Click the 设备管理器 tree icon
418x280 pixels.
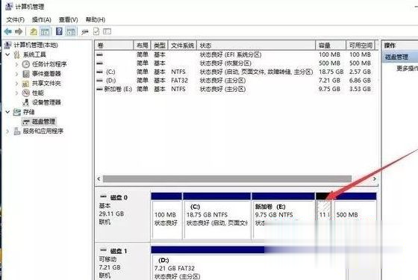(x=26, y=102)
